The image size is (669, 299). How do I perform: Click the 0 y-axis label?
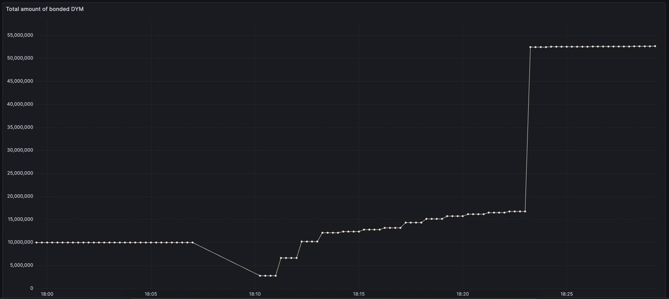tap(33, 288)
